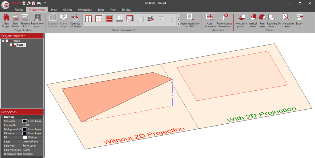This screenshot has width=315, height=158.
Task: Open the quick access customize arrow
Action: pos(45,3)
